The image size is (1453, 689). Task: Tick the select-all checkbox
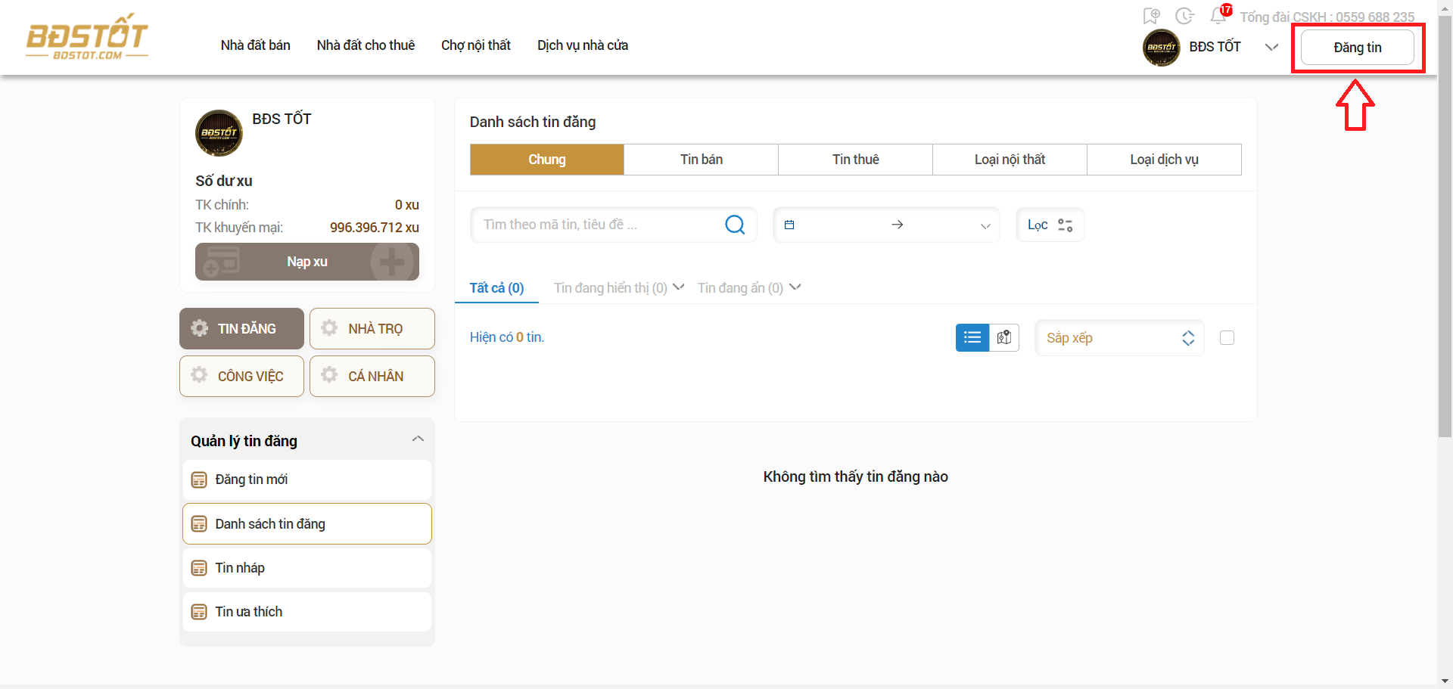pos(1227,338)
